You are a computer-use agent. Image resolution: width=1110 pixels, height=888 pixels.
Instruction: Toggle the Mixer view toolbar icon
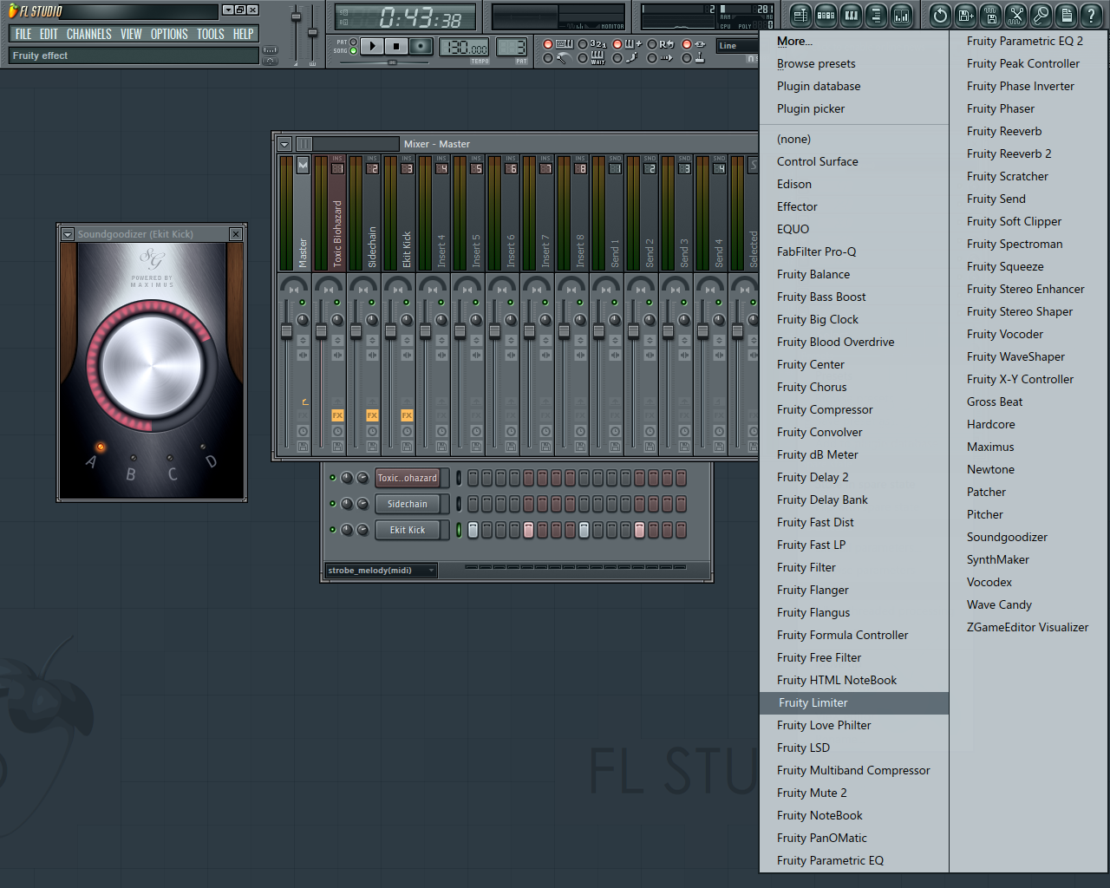(902, 15)
